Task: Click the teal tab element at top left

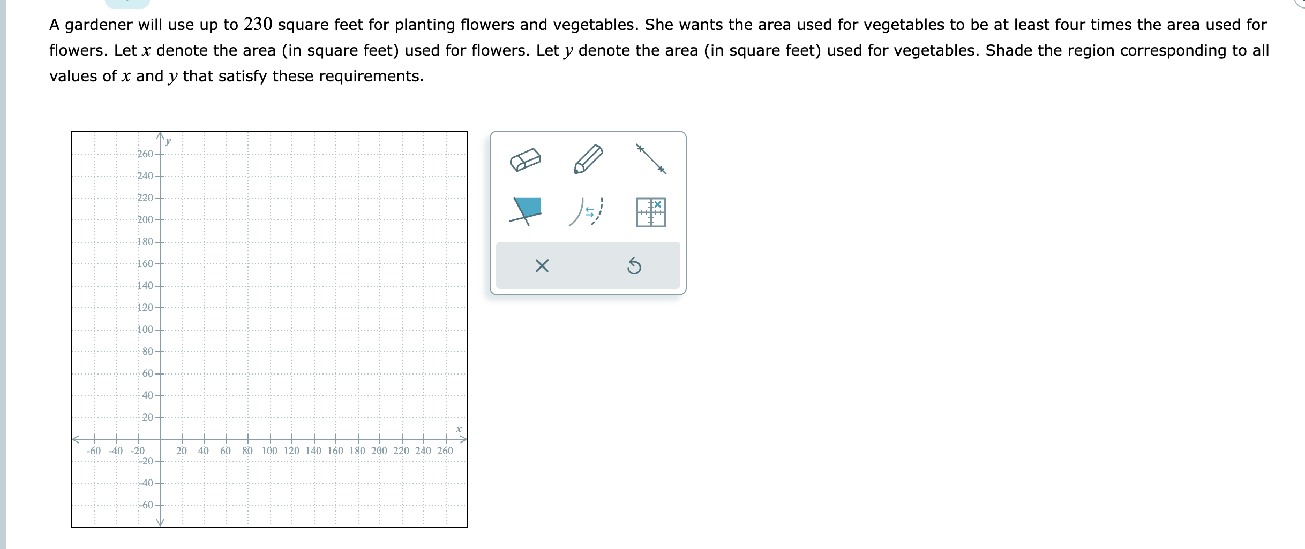Action: coord(127,4)
